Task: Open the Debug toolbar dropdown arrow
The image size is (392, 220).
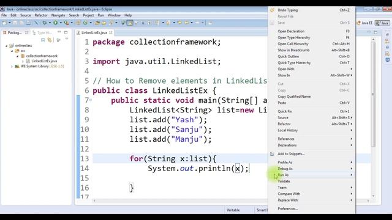Action: [x=50, y=23]
